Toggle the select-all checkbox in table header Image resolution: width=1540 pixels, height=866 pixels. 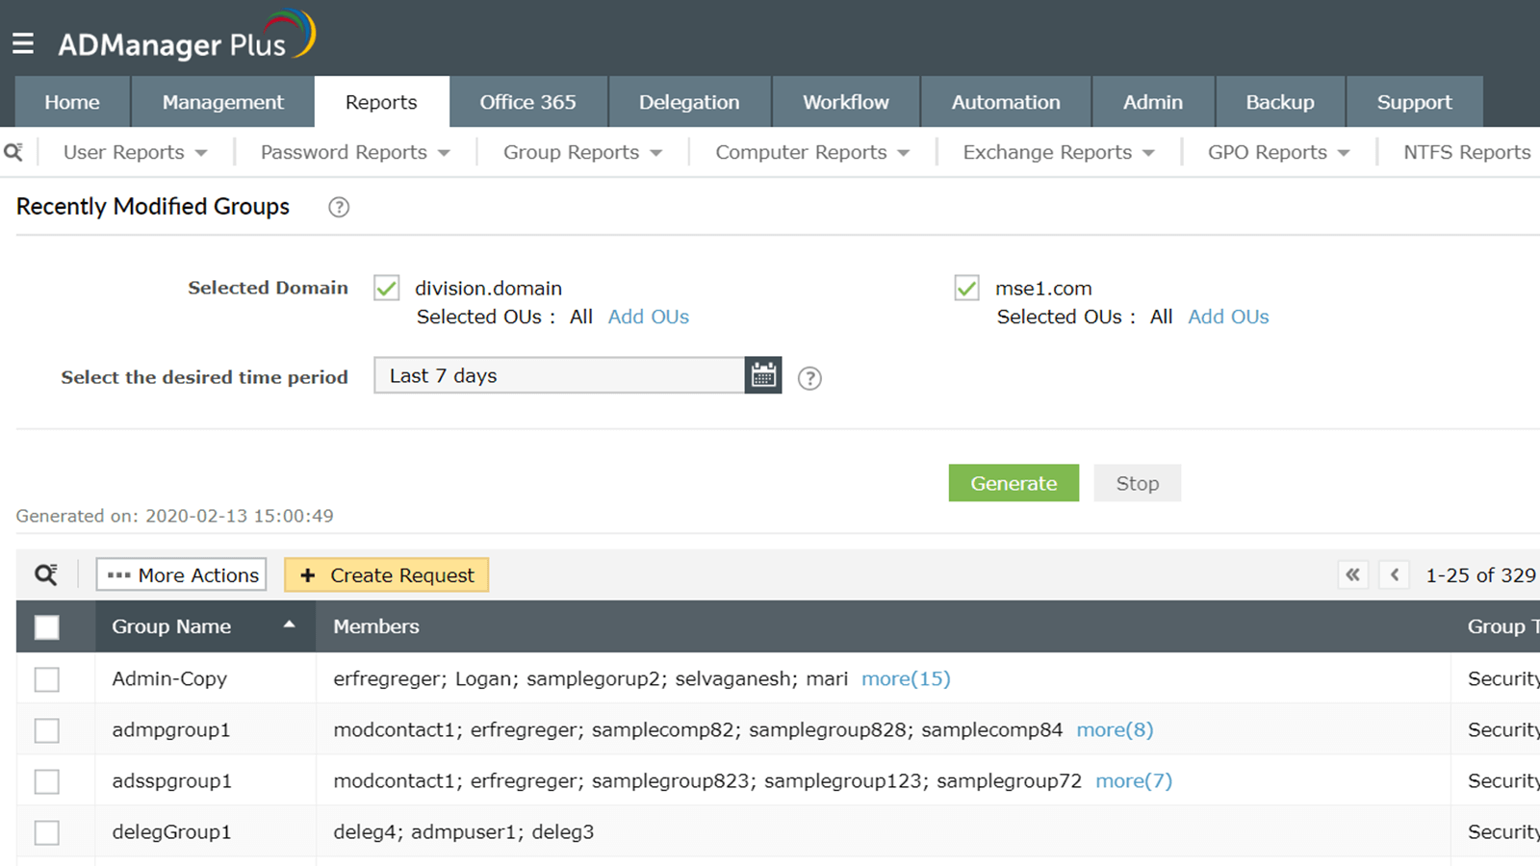point(46,627)
